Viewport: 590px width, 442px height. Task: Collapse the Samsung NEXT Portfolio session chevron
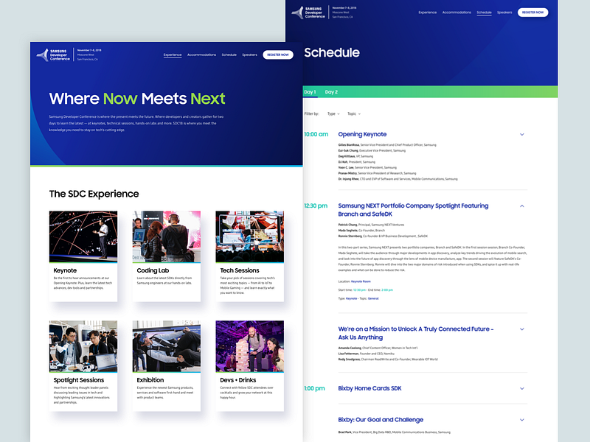pyautogui.click(x=522, y=206)
